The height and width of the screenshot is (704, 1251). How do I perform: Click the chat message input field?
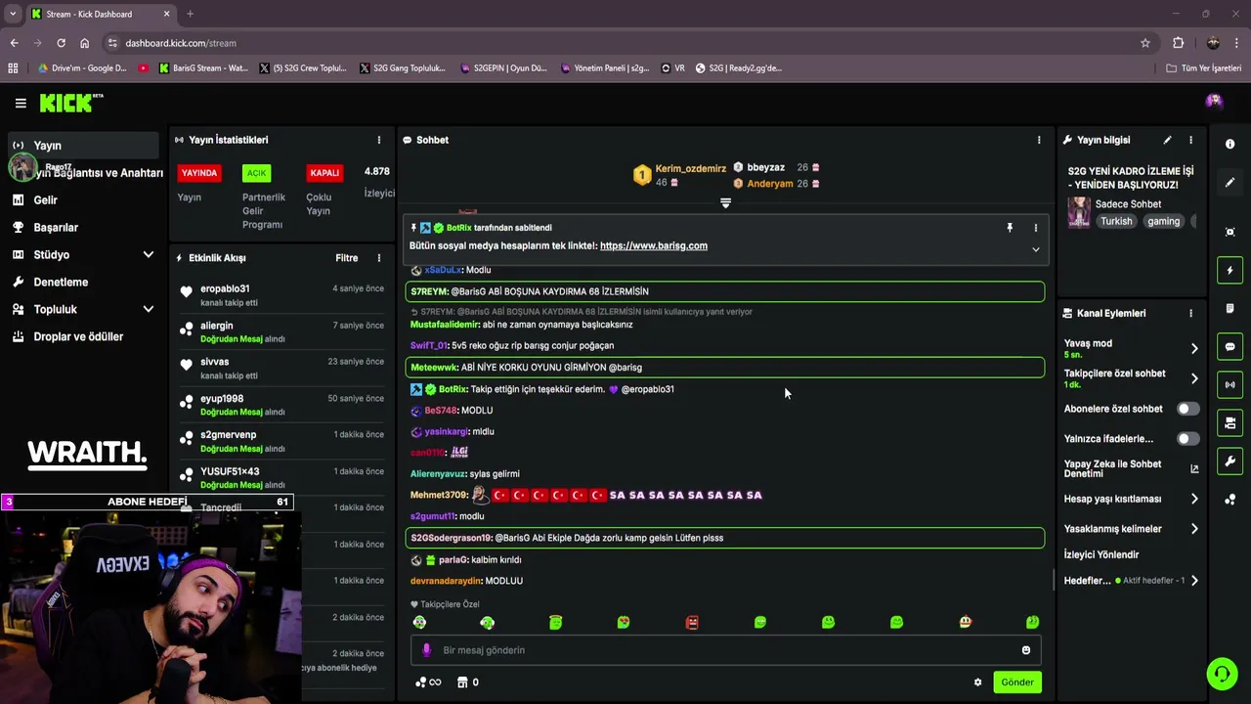click(x=725, y=650)
